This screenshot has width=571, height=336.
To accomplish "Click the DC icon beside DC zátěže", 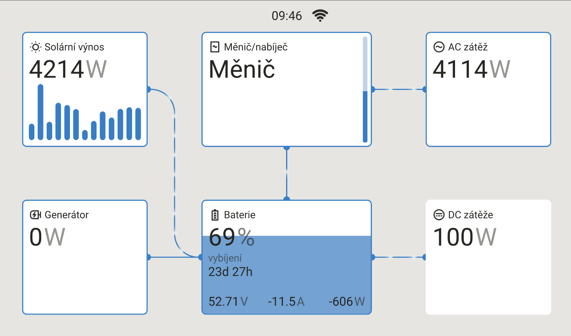I will tap(439, 215).
